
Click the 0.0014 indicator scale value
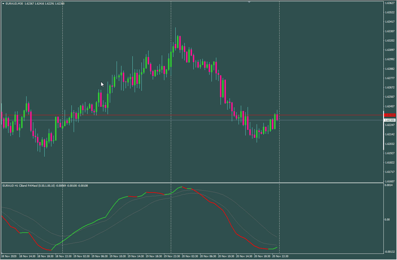[x=389, y=185]
